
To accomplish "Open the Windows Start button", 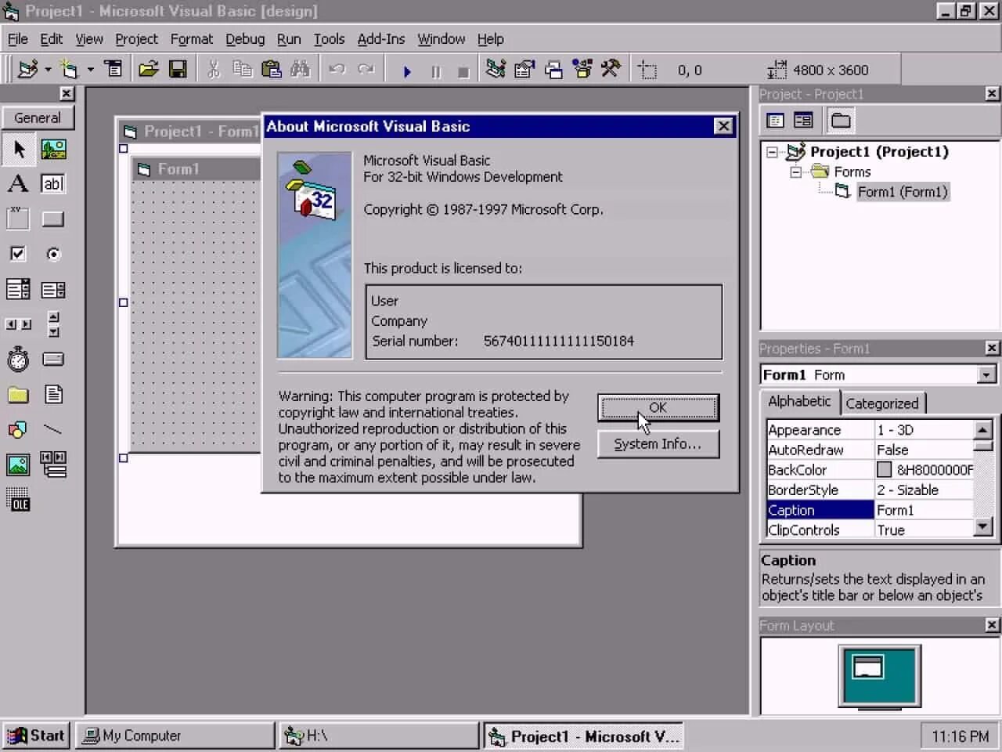I will point(36,736).
